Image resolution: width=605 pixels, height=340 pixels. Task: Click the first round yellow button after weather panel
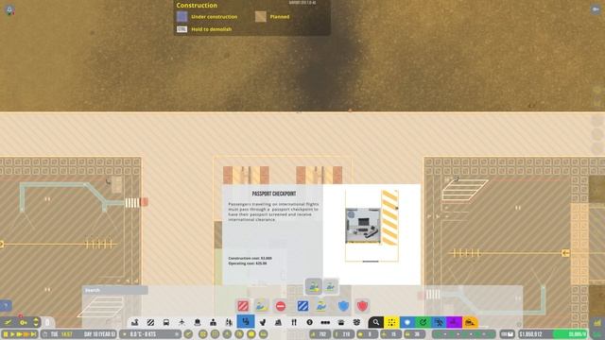188,334
